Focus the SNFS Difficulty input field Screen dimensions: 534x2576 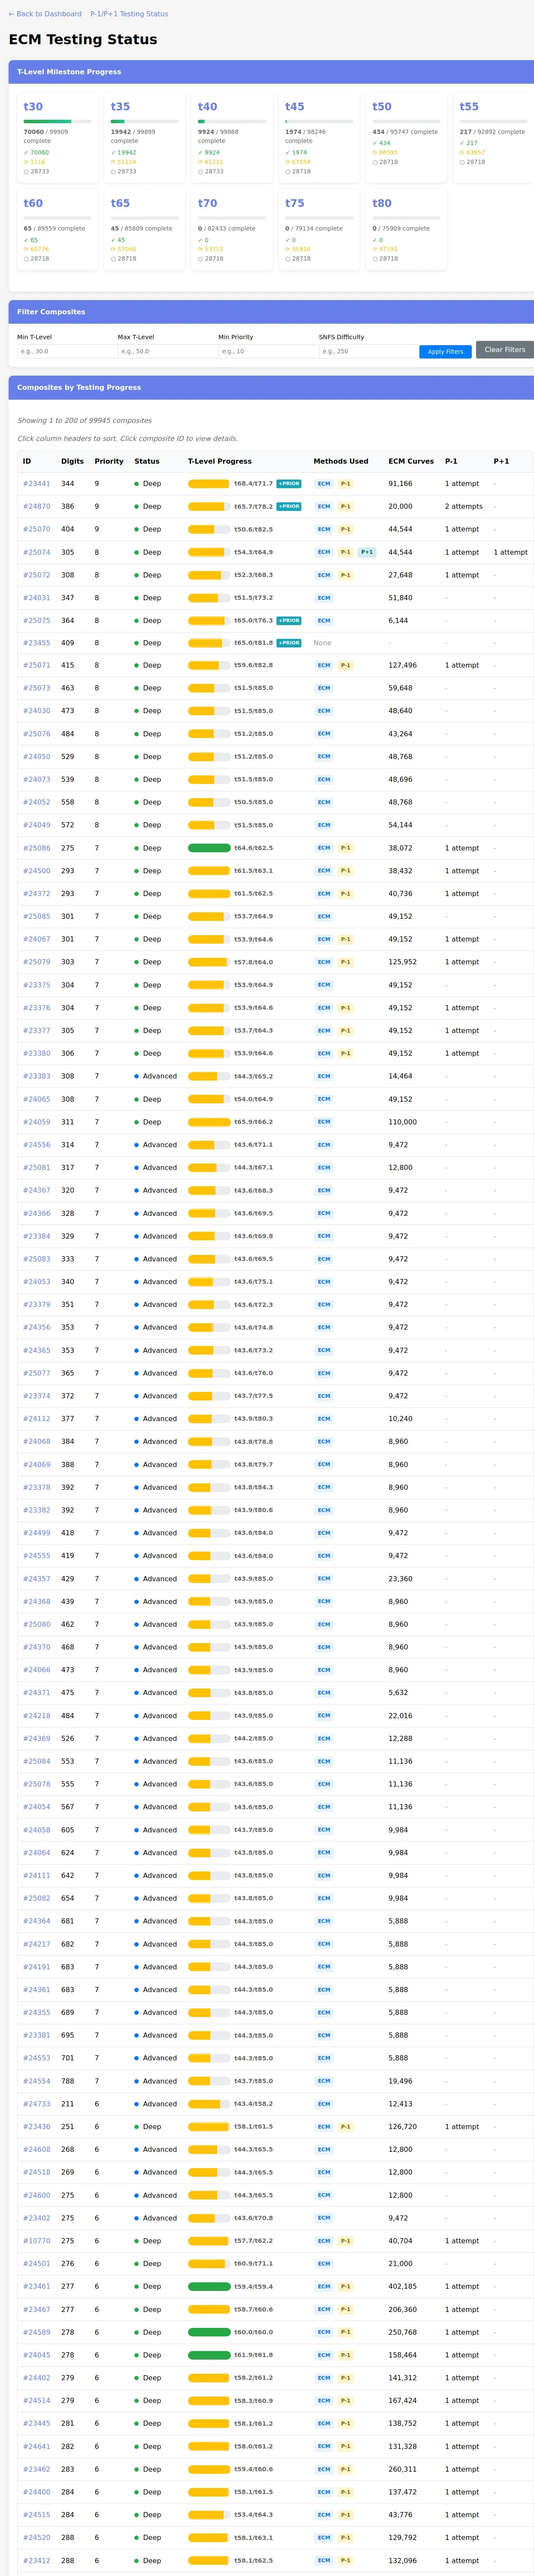pyautogui.click(x=369, y=351)
